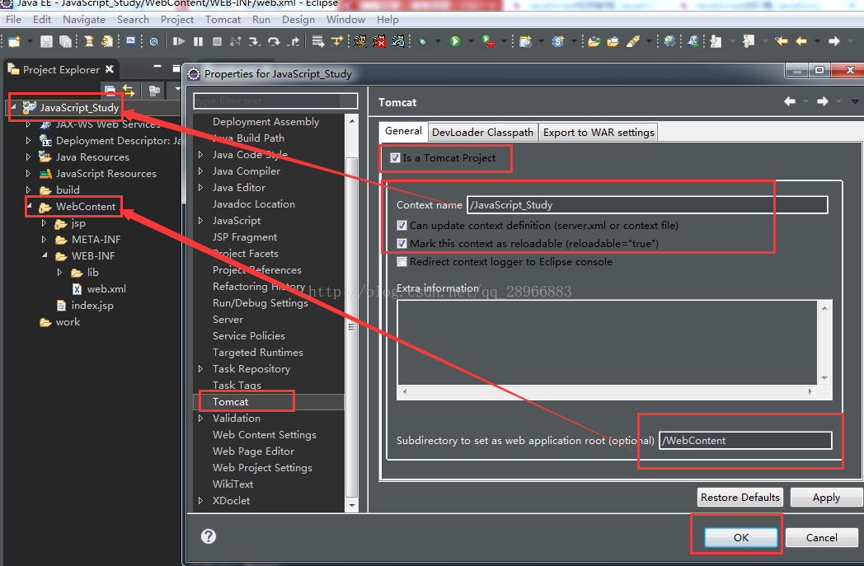Click the properties list scroll down arrow
Screen dimensions: 864x566
point(351,505)
